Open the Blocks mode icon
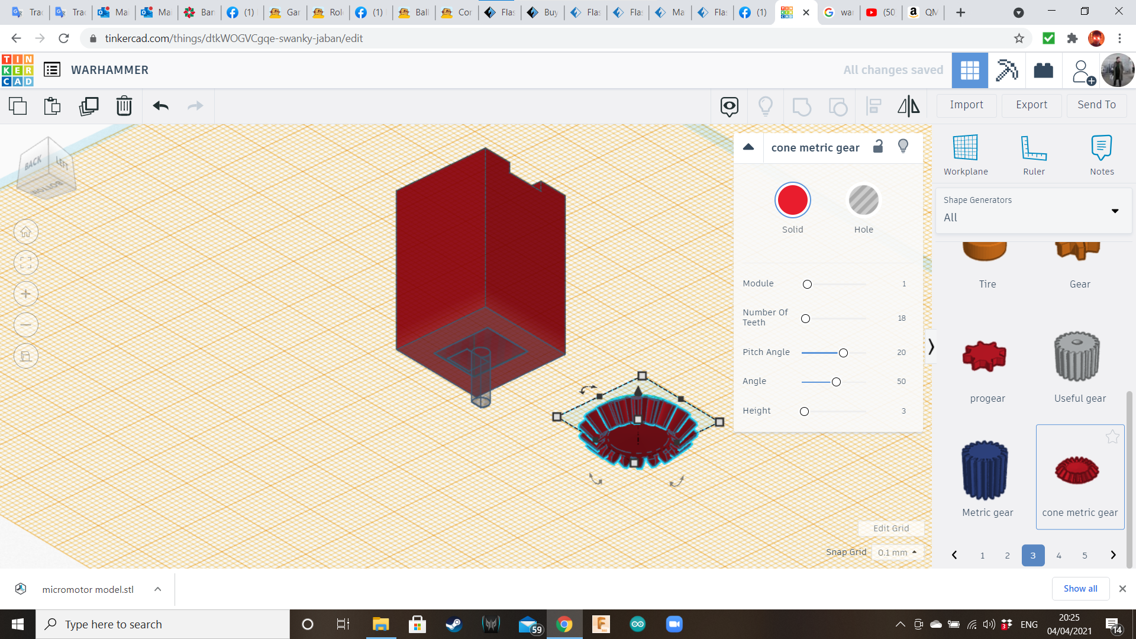The image size is (1136, 639). tap(1043, 70)
